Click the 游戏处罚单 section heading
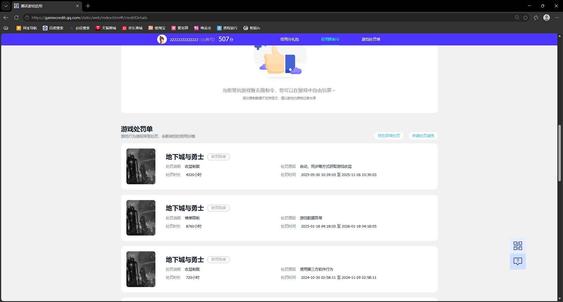563x302 pixels. [137, 129]
